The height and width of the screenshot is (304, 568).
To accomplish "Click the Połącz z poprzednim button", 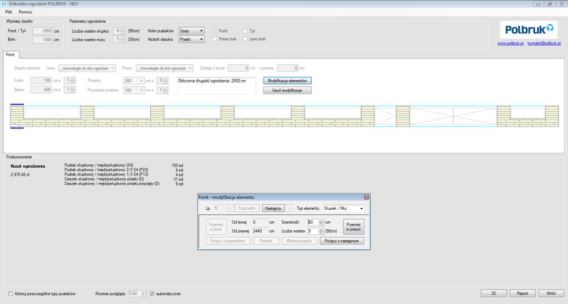I will (228, 241).
